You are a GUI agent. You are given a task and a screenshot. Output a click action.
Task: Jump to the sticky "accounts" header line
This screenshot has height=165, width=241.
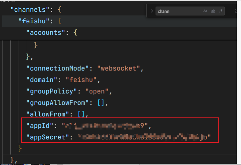coord(45,33)
